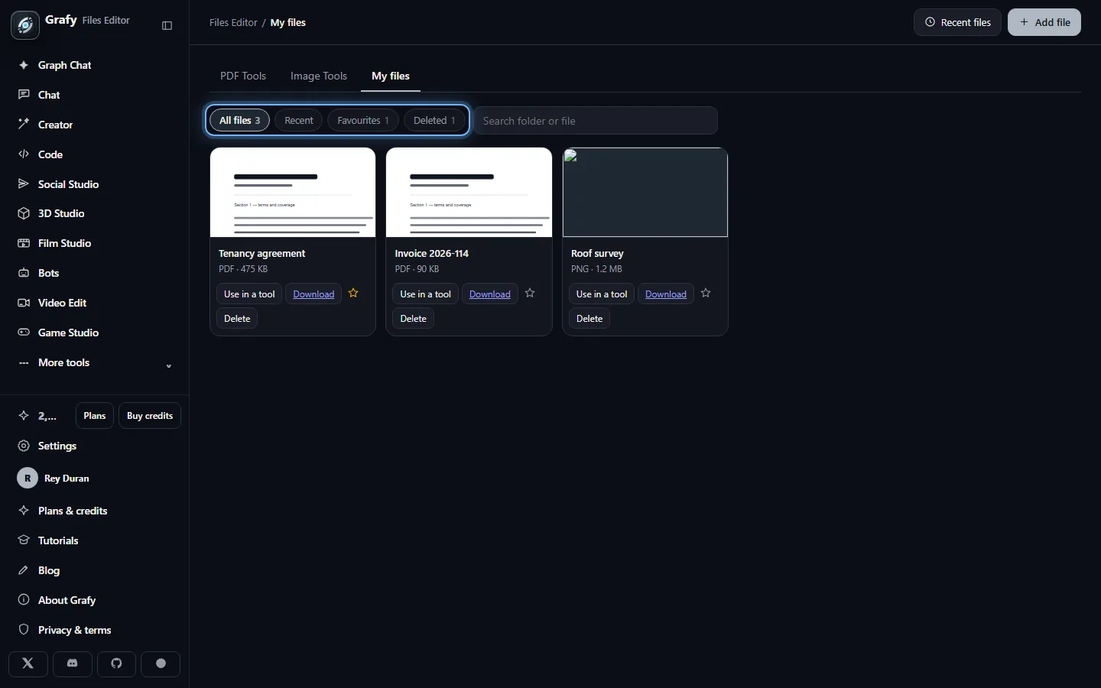The width and height of the screenshot is (1101, 688).
Task: Open the X social link
Action: [x=28, y=664]
